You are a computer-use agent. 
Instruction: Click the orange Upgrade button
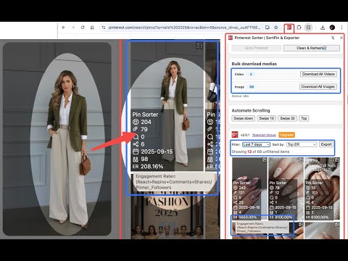(x=286, y=135)
